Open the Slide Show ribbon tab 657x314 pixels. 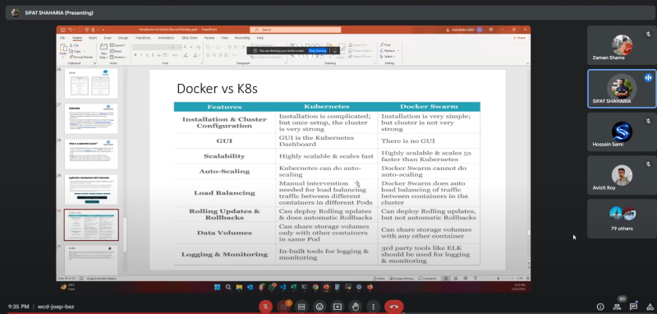[x=190, y=38]
